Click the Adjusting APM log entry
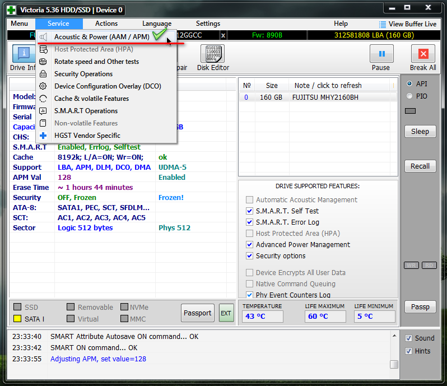 (99, 359)
